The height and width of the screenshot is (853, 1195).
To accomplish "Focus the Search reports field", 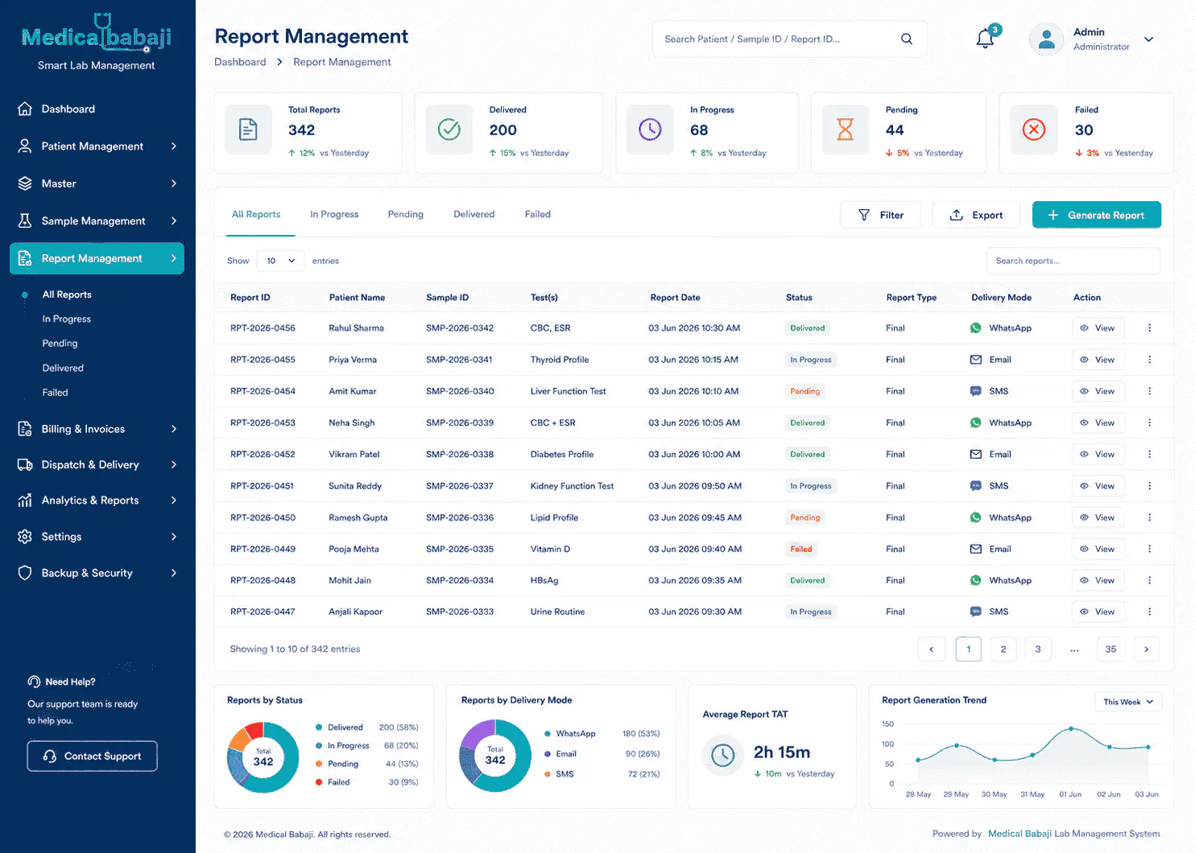I will pyautogui.click(x=1073, y=261).
